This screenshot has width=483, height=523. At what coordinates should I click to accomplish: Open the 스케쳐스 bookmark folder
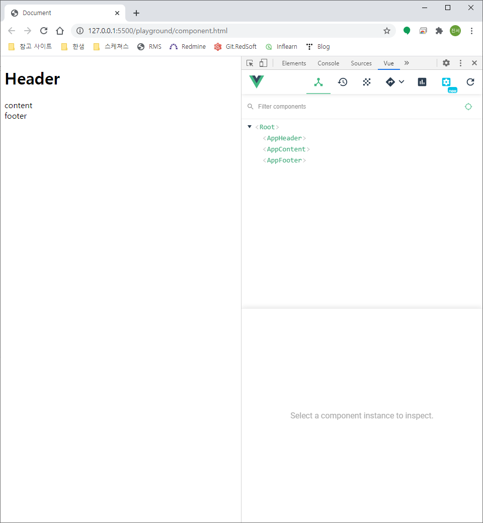click(x=111, y=47)
